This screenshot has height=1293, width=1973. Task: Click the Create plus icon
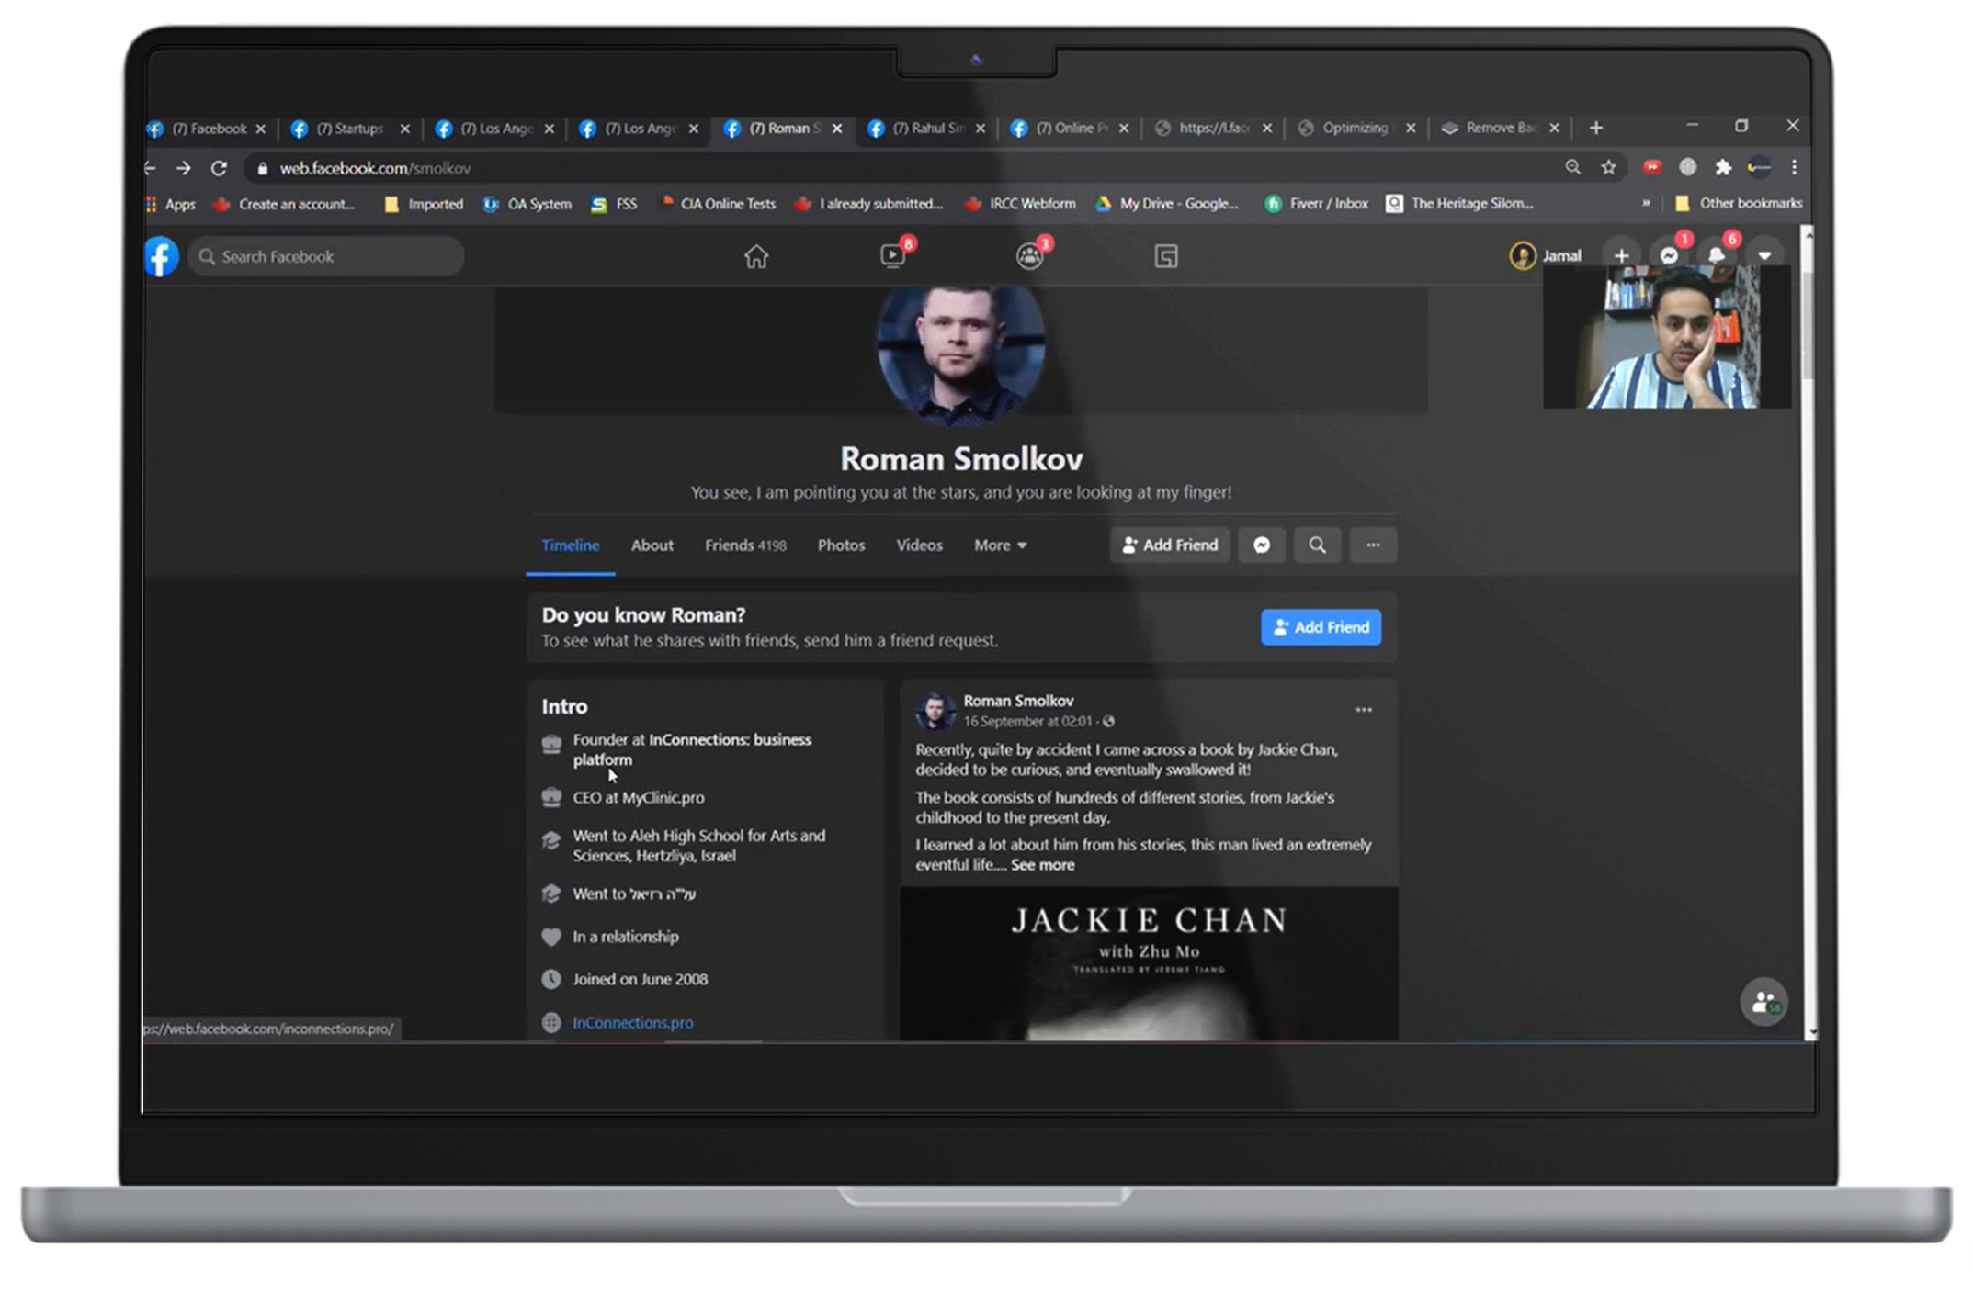1621,256
